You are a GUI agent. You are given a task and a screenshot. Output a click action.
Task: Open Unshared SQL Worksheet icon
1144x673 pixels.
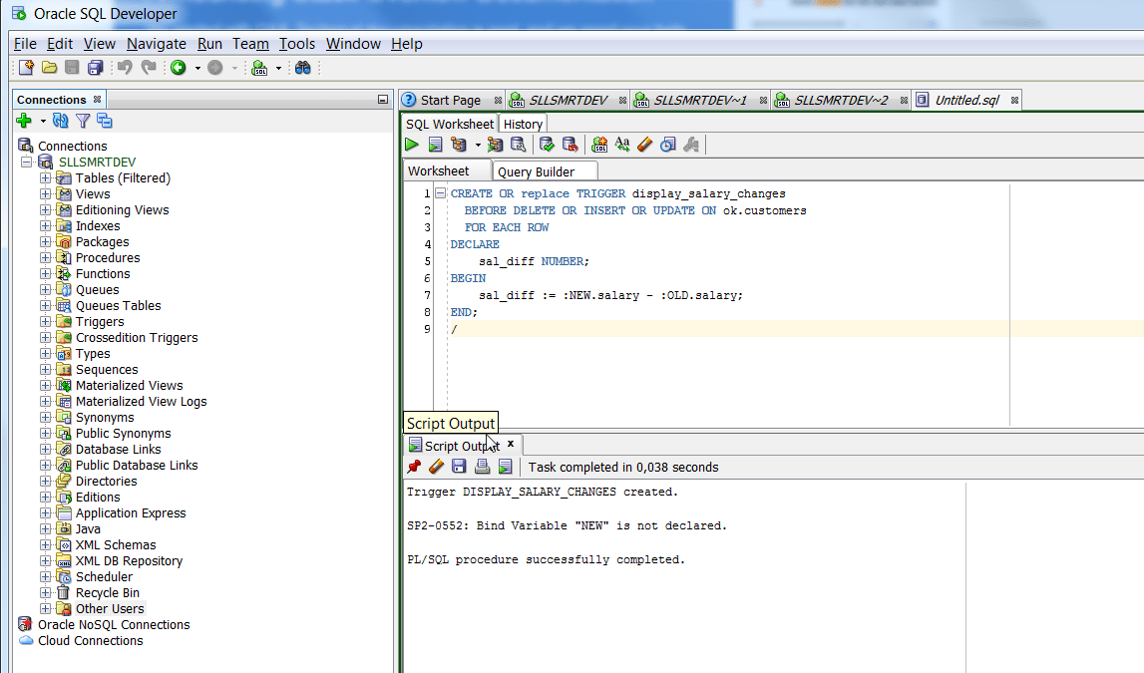[599, 146]
